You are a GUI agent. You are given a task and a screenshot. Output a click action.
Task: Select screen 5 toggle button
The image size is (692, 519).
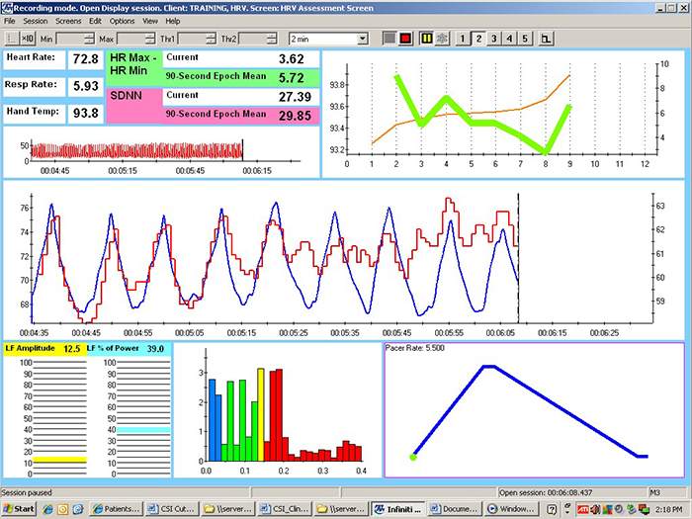tap(525, 38)
